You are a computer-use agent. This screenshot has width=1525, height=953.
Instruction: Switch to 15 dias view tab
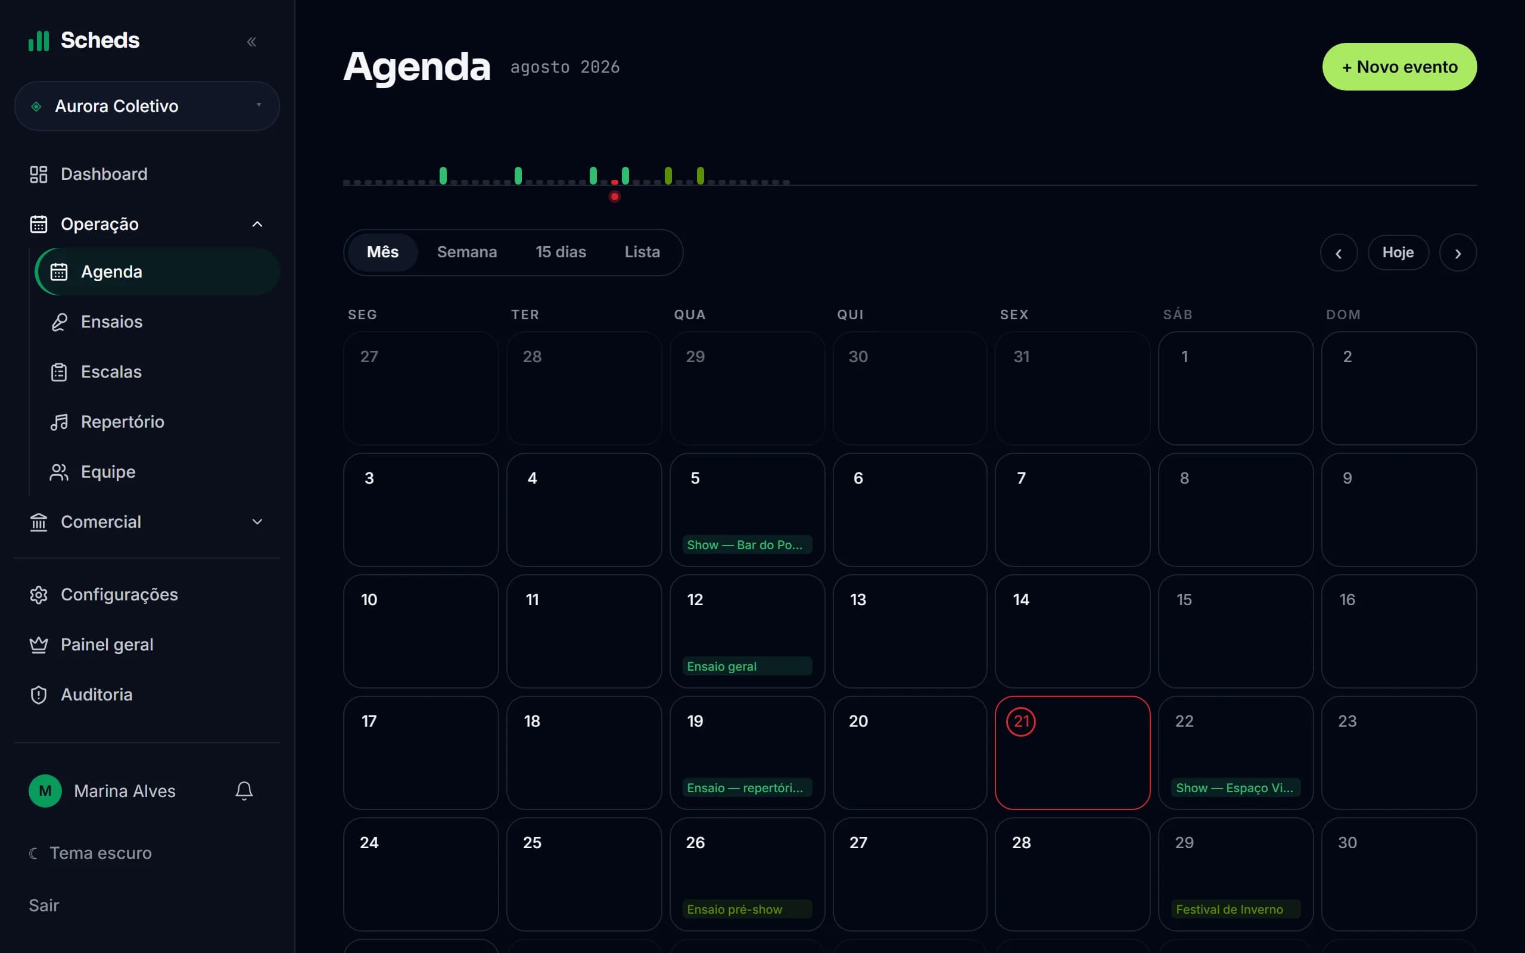(561, 252)
